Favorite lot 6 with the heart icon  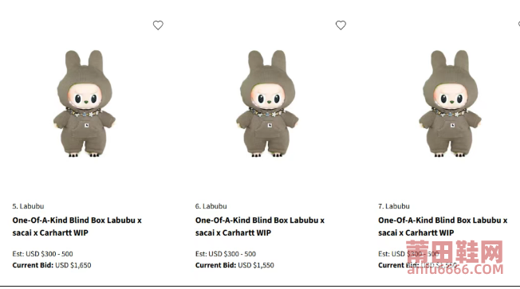(x=341, y=25)
